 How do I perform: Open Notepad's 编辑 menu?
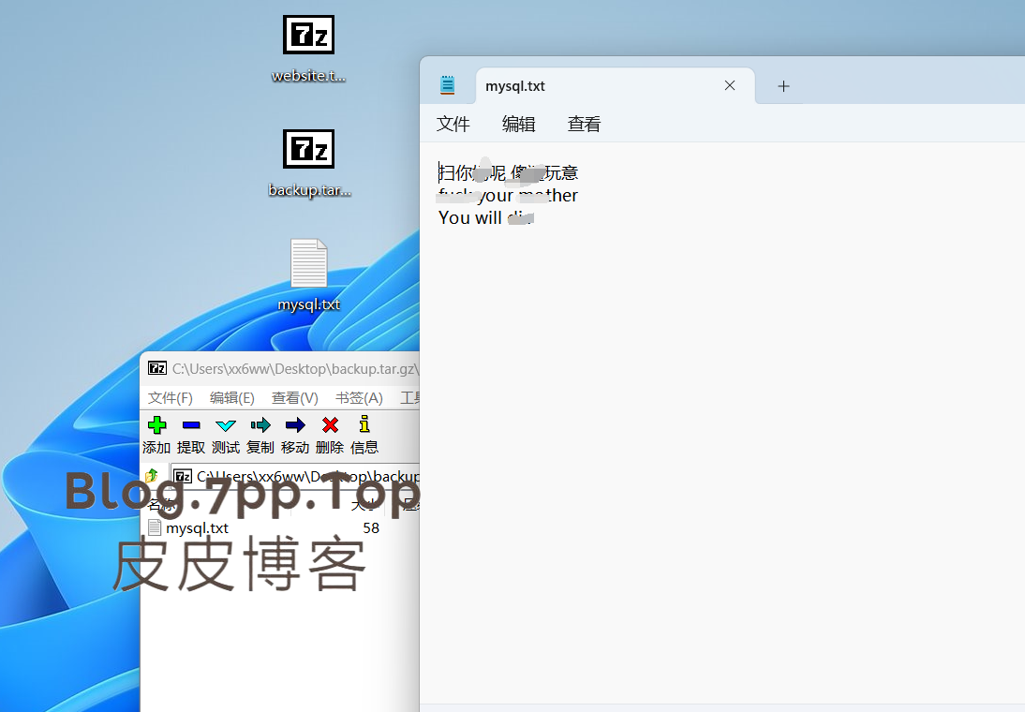(518, 123)
